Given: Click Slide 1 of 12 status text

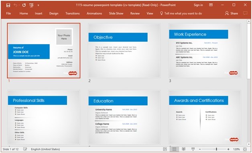Looking at the screenshot, I should [x=10, y=149].
